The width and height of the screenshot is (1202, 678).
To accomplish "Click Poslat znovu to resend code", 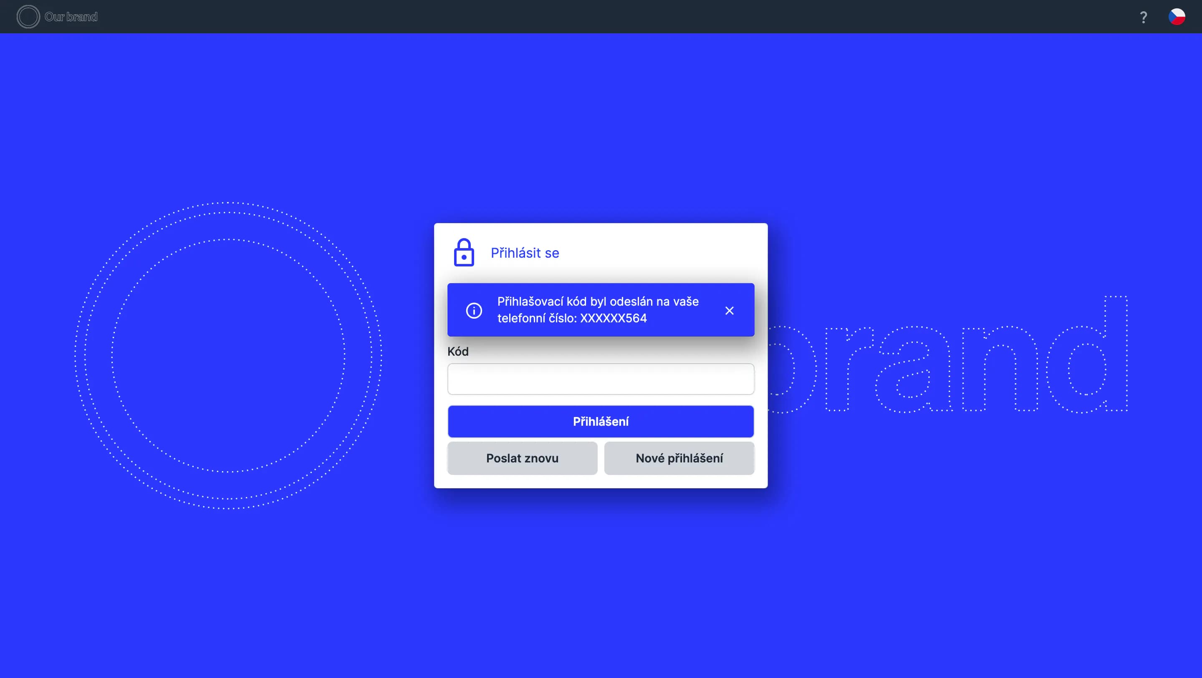I will (x=522, y=458).
